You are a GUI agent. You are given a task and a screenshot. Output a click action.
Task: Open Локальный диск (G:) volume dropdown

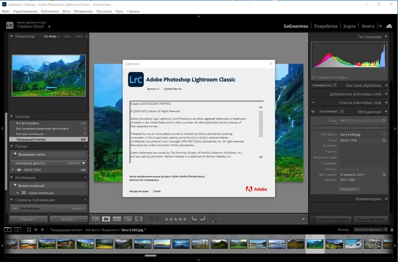click(84, 163)
